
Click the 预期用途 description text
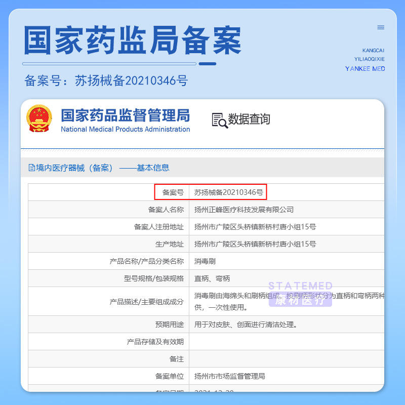(x=246, y=325)
